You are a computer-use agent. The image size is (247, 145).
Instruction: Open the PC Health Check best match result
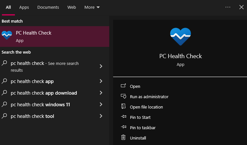(x=54, y=36)
